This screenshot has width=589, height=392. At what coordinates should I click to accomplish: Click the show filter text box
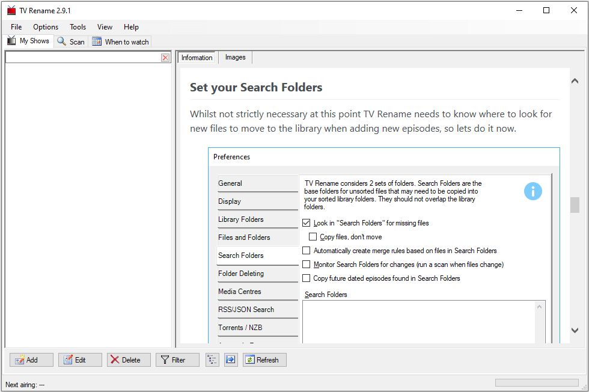(x=84, y=58)
